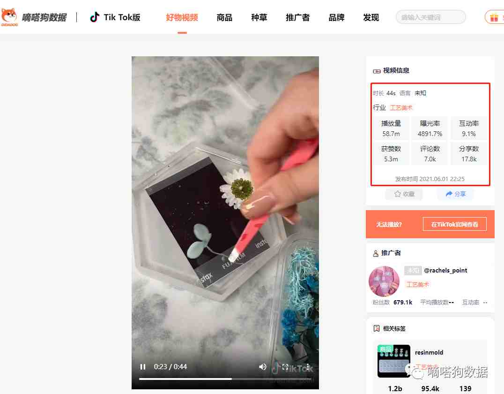504x394 pixels.
Task: Click the TikTok logo in the header
Action: (94, 17)
